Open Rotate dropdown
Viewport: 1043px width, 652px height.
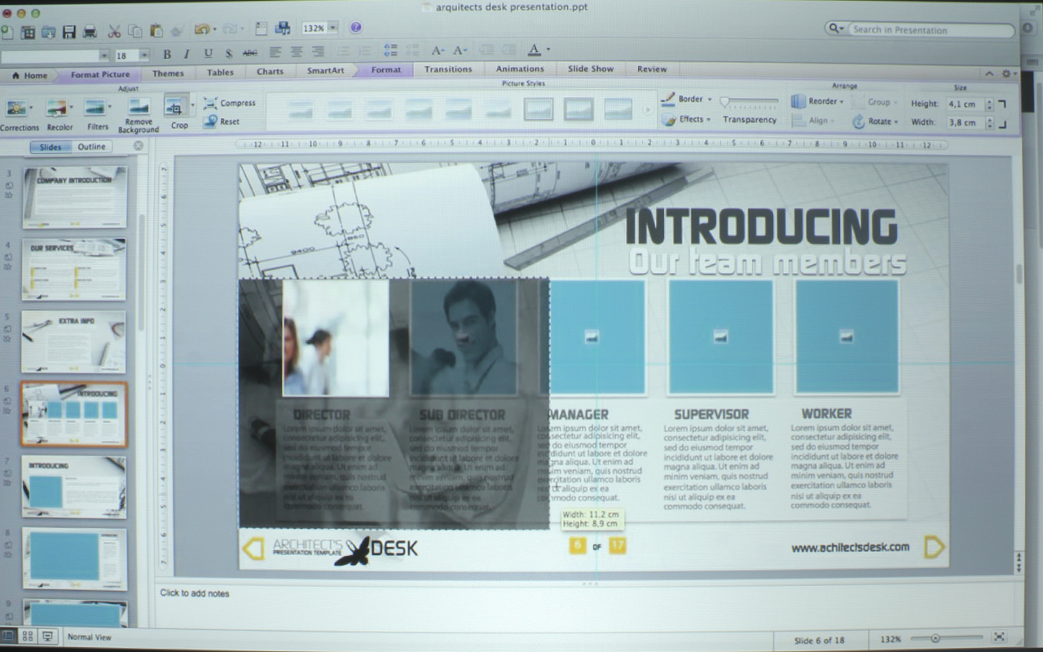(875, 121)
